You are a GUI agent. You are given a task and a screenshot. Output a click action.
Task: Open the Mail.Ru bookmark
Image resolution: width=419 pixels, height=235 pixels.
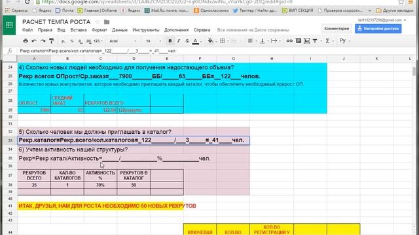click(166, 10)
